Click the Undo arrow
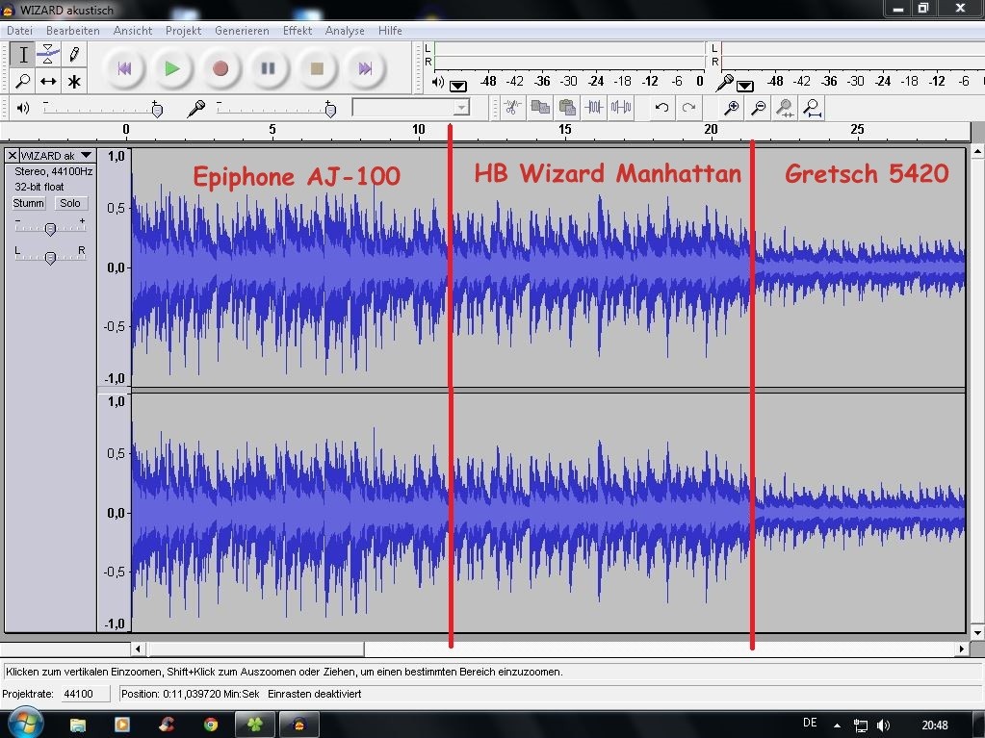Viewport: 985px width, 738px height. point(661,108)
